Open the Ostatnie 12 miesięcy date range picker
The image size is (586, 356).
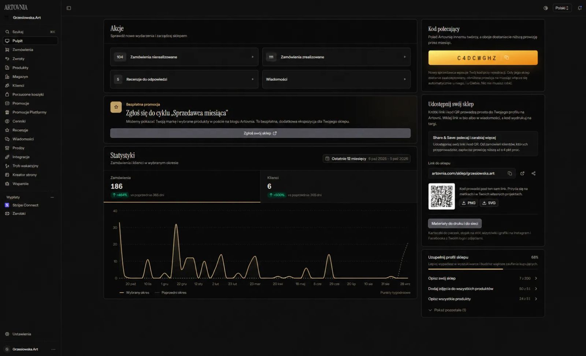(x=366, y=159)
